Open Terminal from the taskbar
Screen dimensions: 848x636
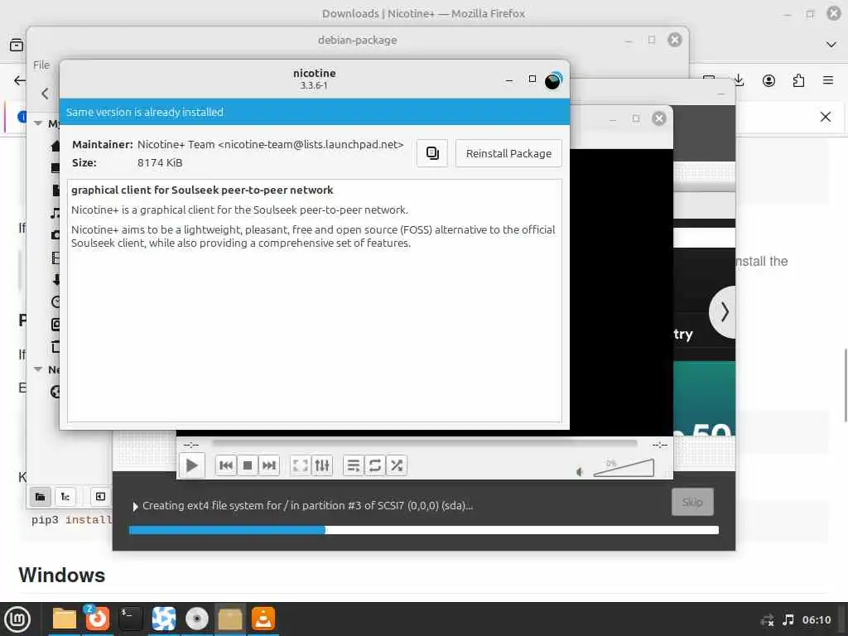click(x=130, y=619)
